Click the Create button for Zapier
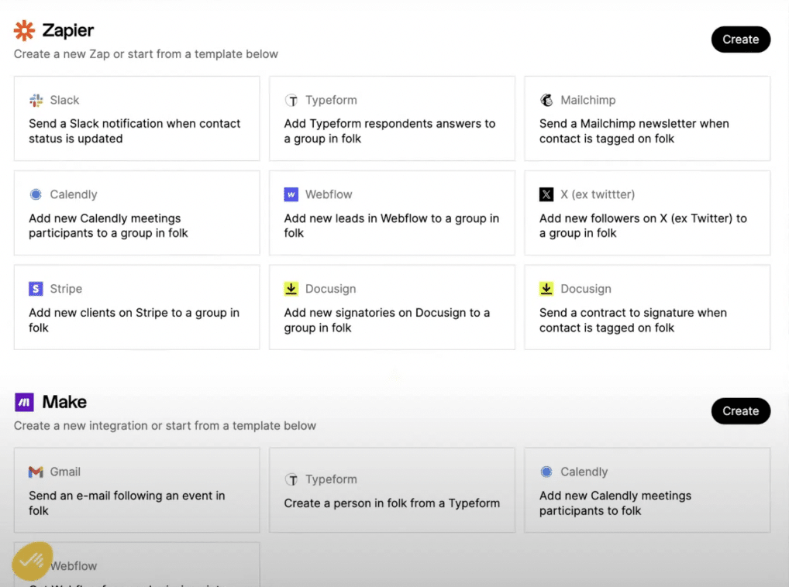The width and height of the screenshot is (789, 587). (x=741, y=39)
